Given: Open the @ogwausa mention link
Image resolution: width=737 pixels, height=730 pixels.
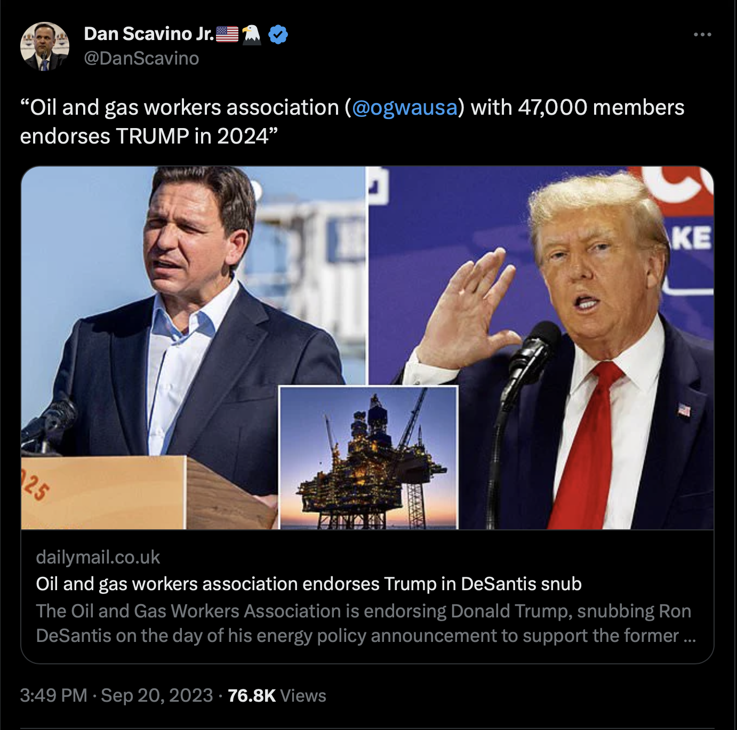Looking at the screenshot, I should coord(405,108).
